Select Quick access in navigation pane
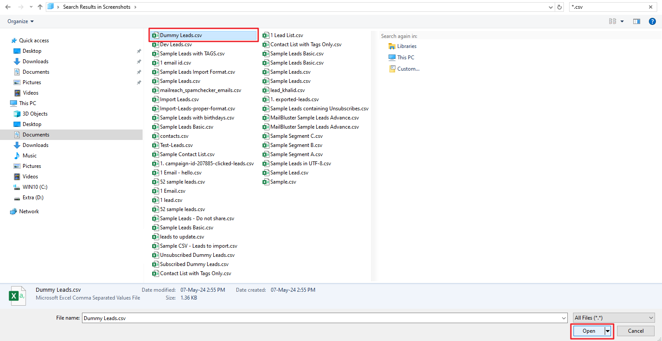The width and height of the screenshot is (662, 341). click(x=34, y=41)
